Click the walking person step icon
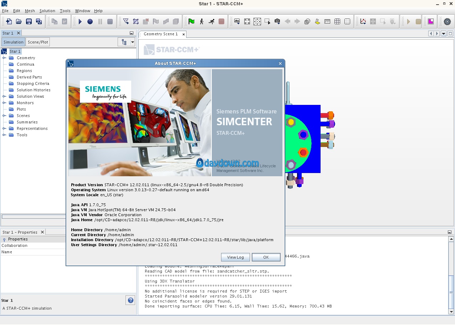Viewport: 455px width, 325px height. [x=201, y=21]
